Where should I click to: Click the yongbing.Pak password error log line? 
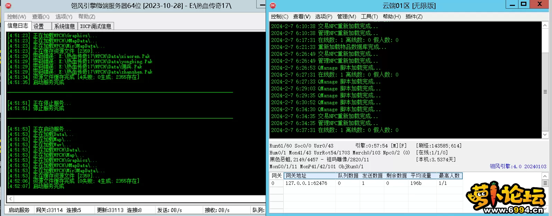80,62
